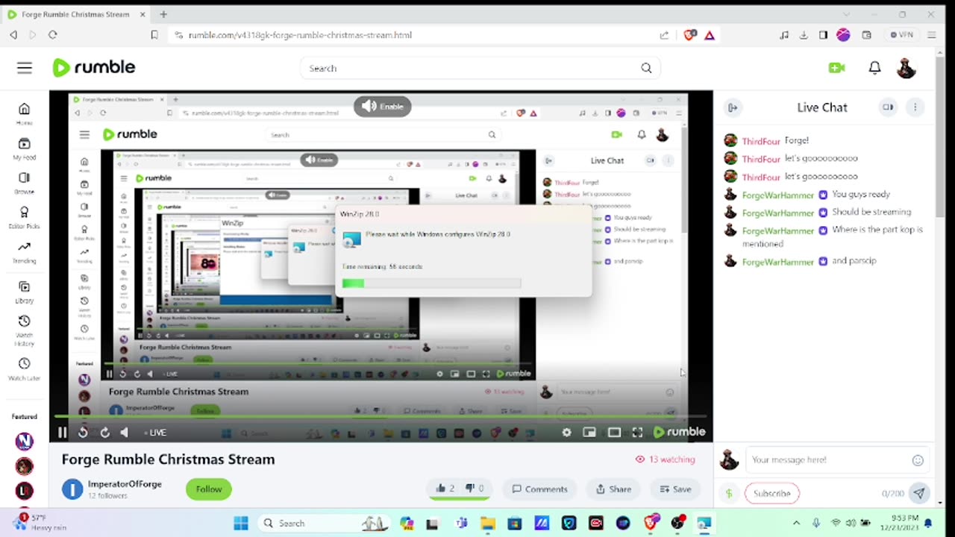Go to Home in Rumble sidebar
This screenshot has width=955, height=537.
(25, 114)
